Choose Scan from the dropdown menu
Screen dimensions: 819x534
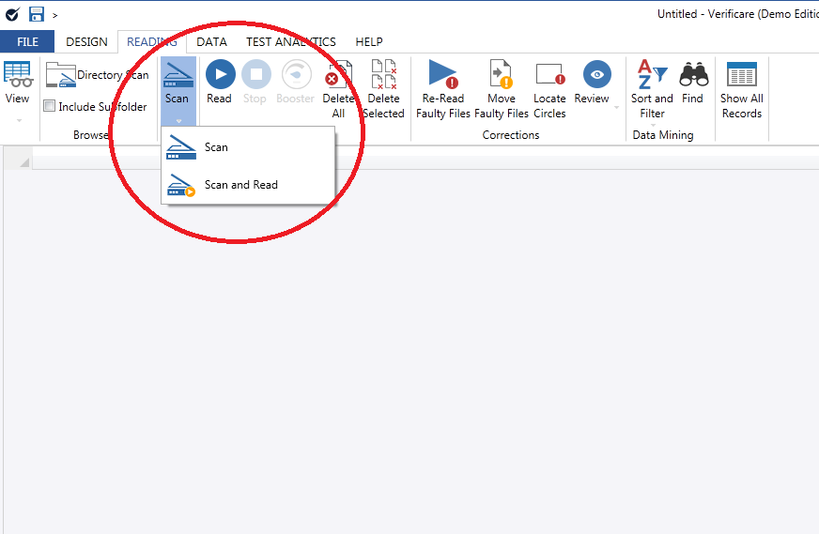tap(248, 147)
